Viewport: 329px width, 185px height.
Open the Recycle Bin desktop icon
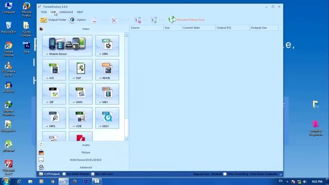(x=8, y=27)
